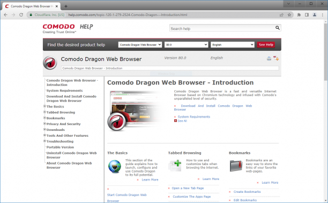Open the Create Bookmarks link
Screen dimensions: 328x203
click(247, 192)
